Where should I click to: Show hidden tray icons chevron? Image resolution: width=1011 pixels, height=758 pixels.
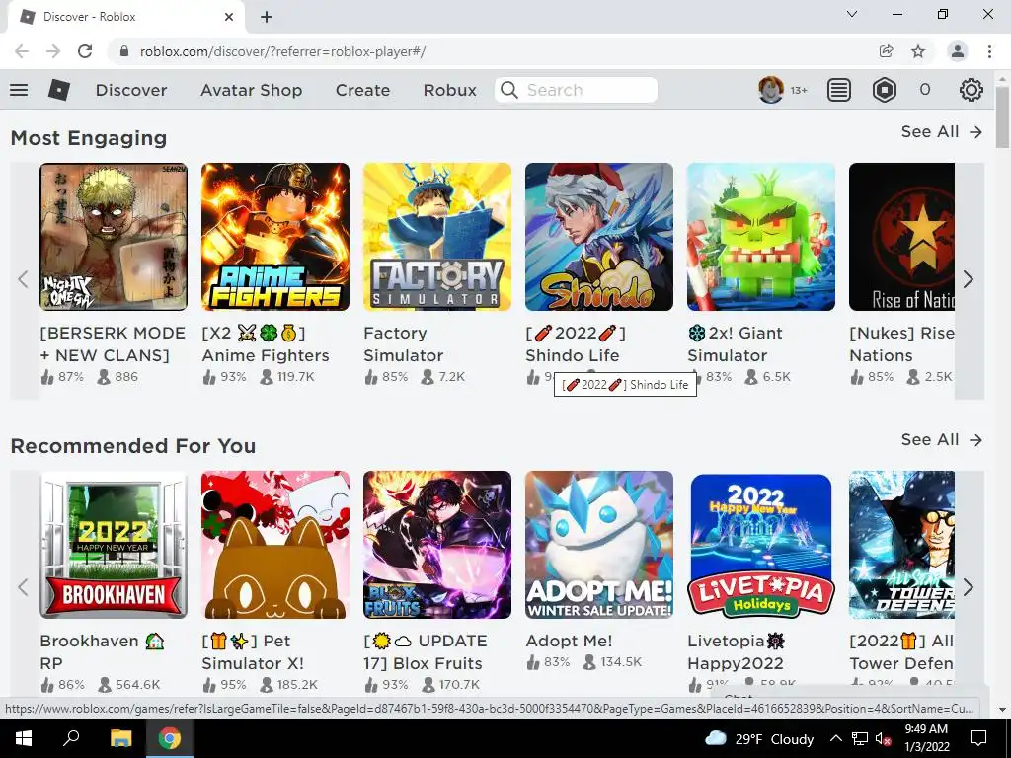click(x=835, y=738)
